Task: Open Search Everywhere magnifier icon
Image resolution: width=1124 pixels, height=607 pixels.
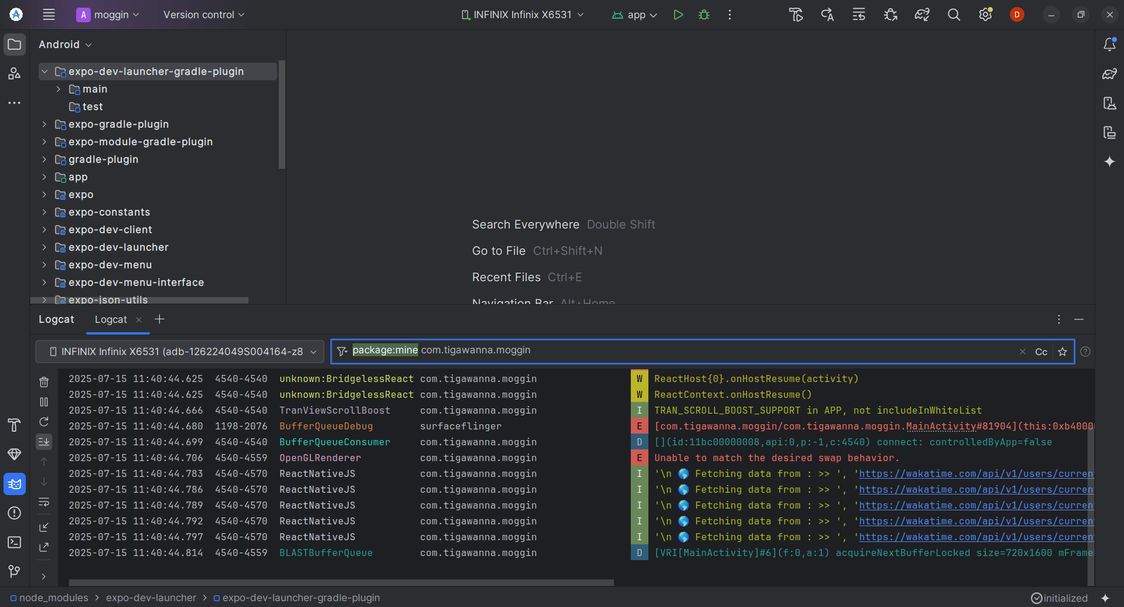Action: click(954, 15)
